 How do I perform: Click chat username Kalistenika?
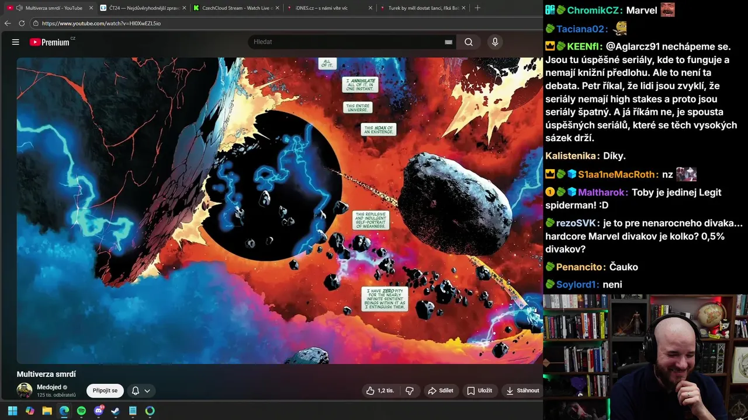point(572,156)
